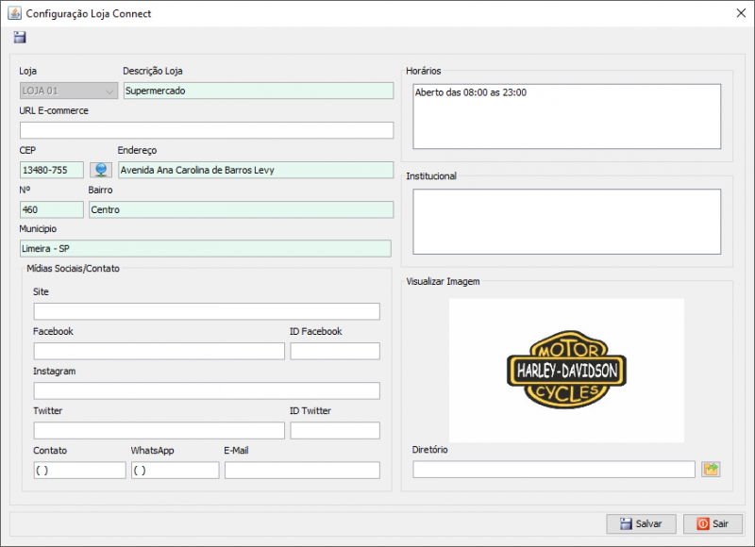Focus the Instagram input field
The image size is (755, 547).
point(207,390)
